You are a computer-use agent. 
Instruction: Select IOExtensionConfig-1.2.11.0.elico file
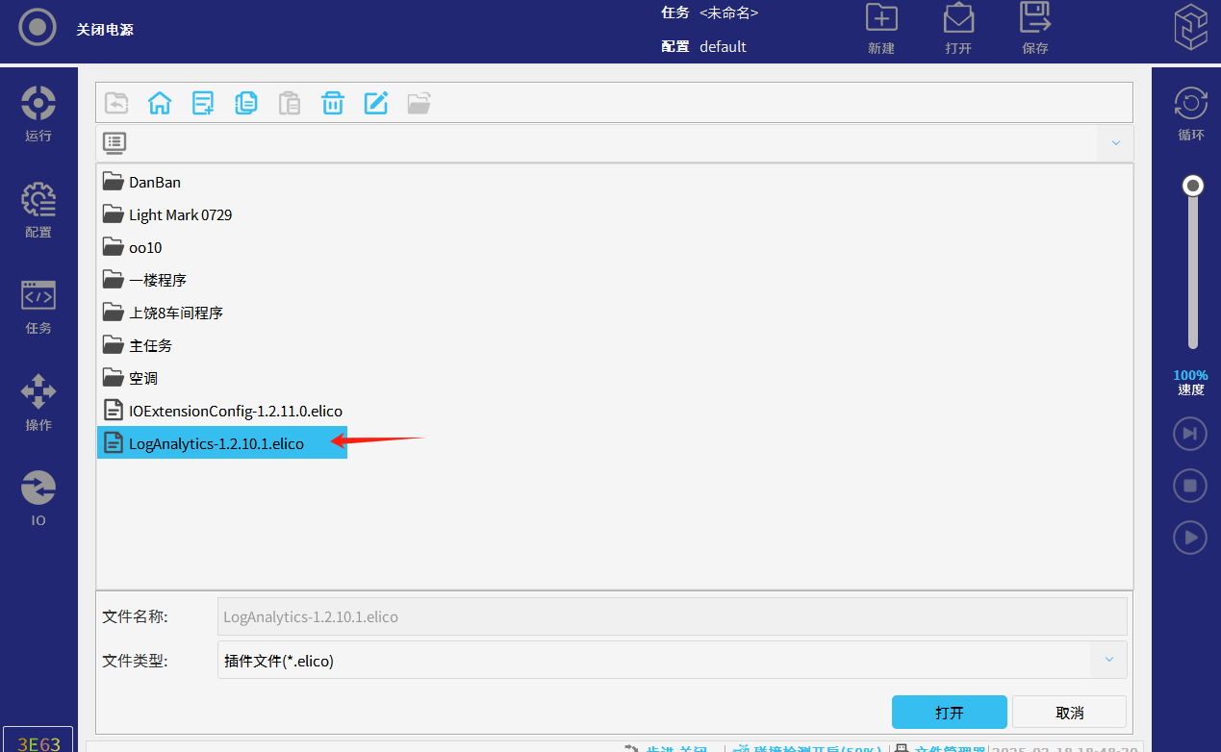(x=235, y=411)
